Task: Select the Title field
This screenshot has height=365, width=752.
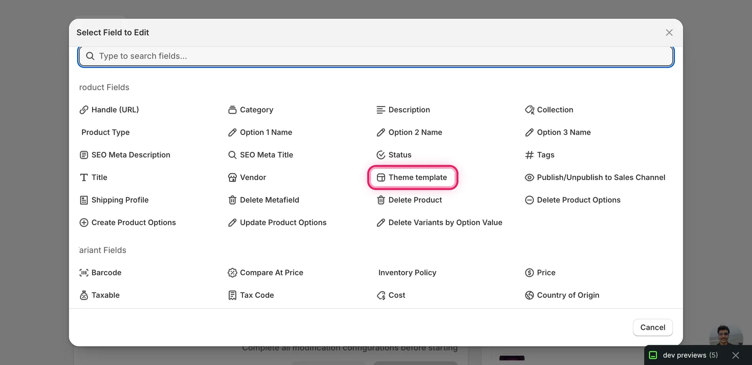Action: pos(94,178)
